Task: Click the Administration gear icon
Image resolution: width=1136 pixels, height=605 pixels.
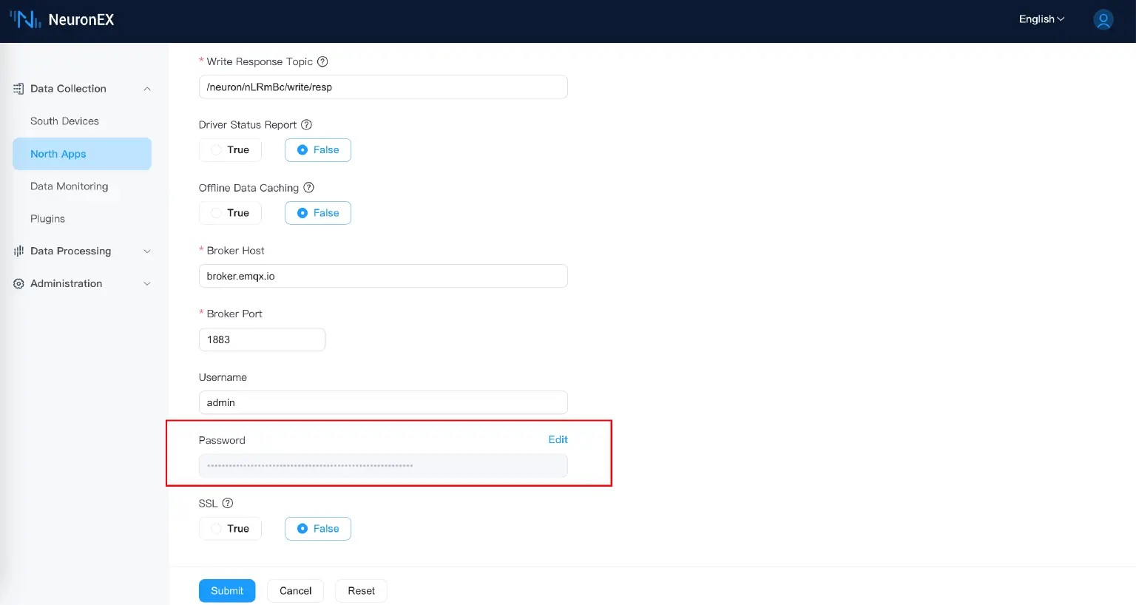Action: tap(18, 283)
